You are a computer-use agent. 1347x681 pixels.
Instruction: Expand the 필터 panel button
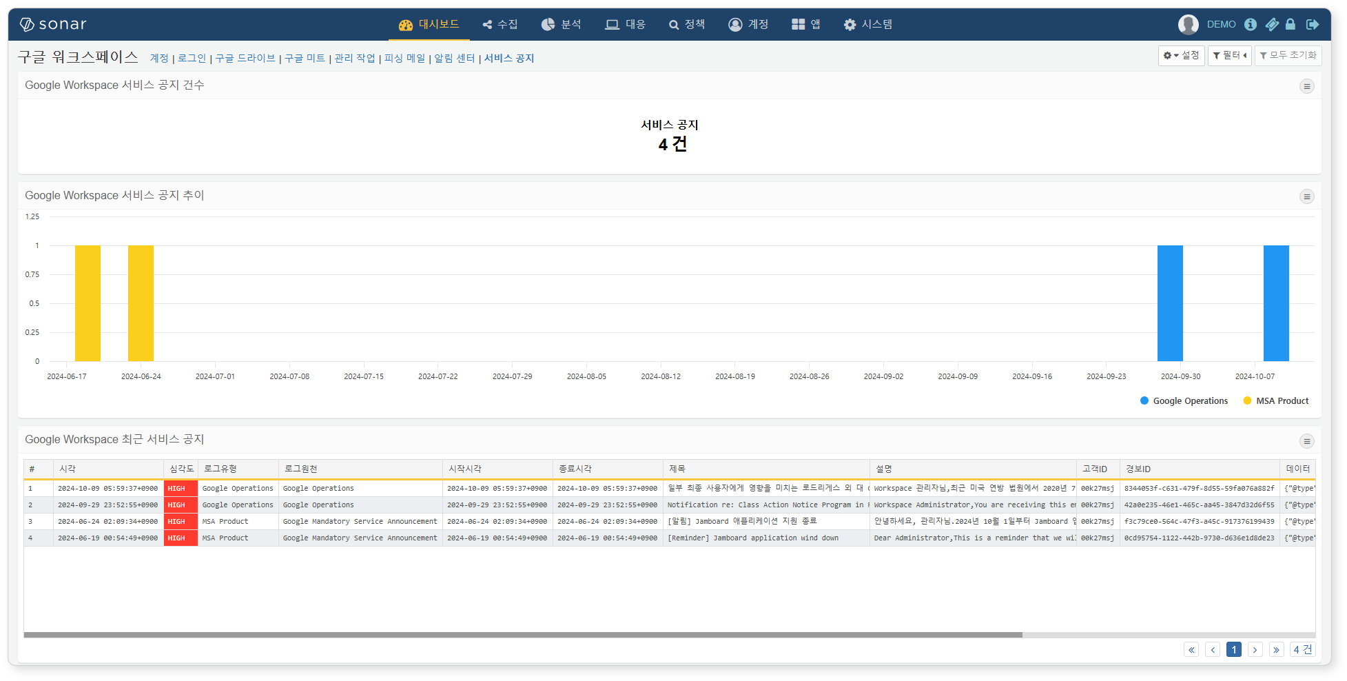click(1229, 55)
